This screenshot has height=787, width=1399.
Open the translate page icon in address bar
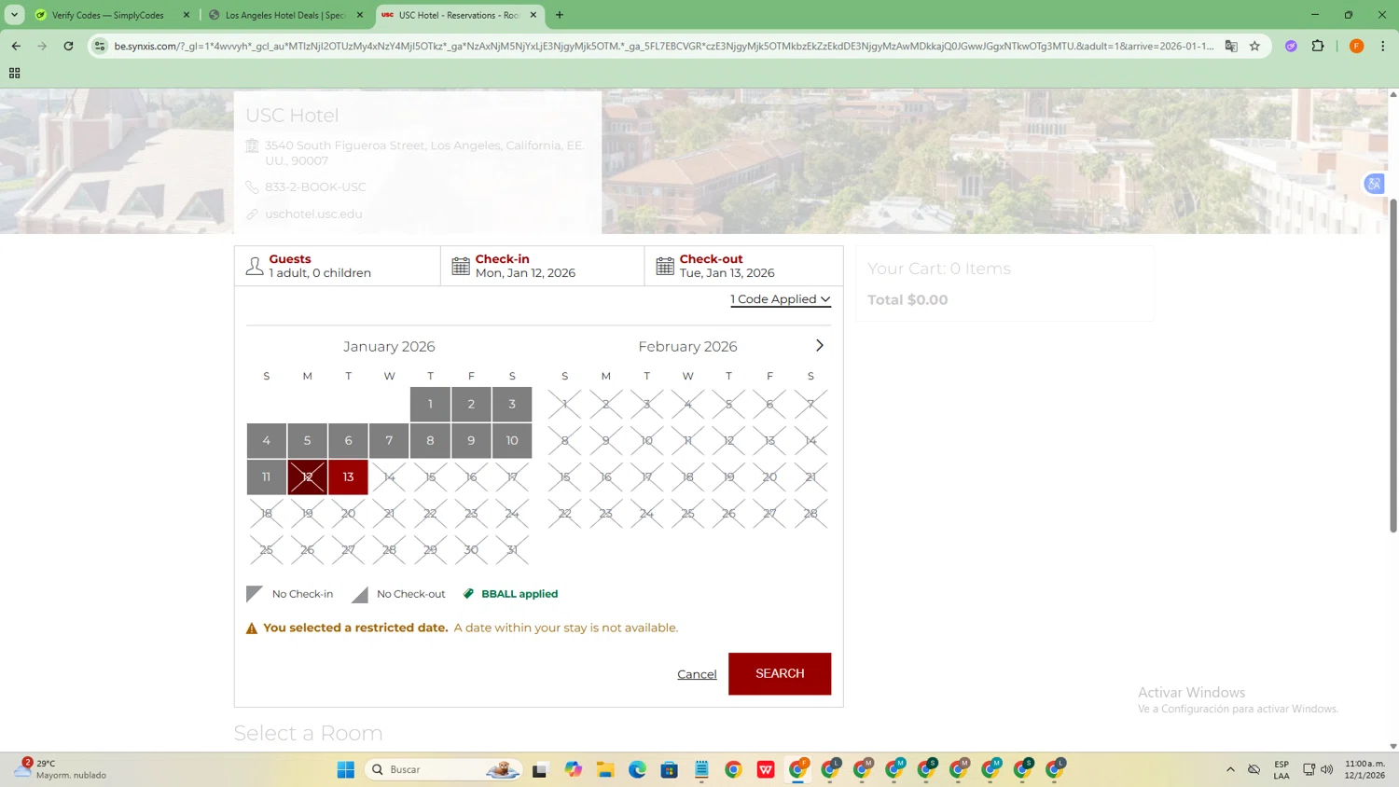pyautogui.click(x=1231, y=46)
